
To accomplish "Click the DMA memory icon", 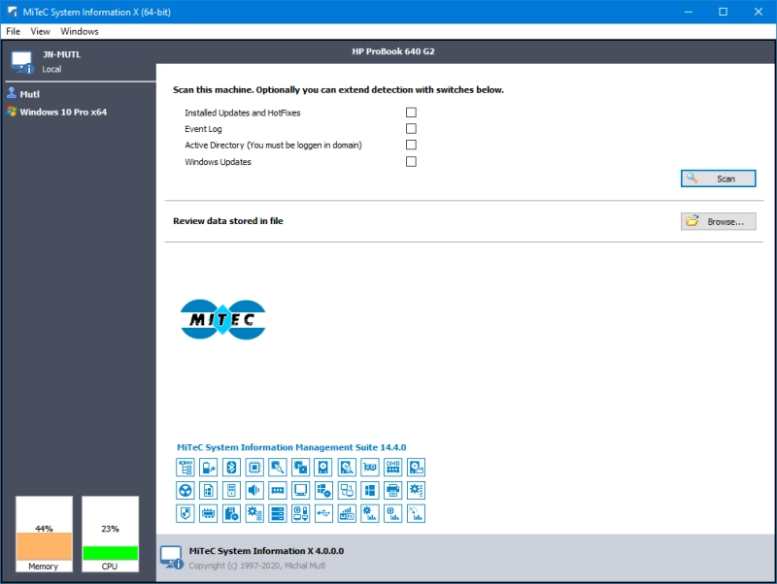I will (393, 468).
